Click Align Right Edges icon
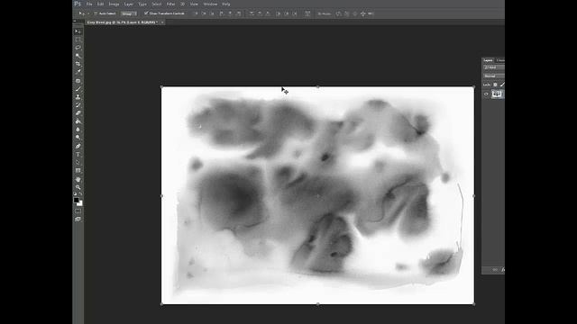This screenshot has height=324, width=577. pos(238,13)
